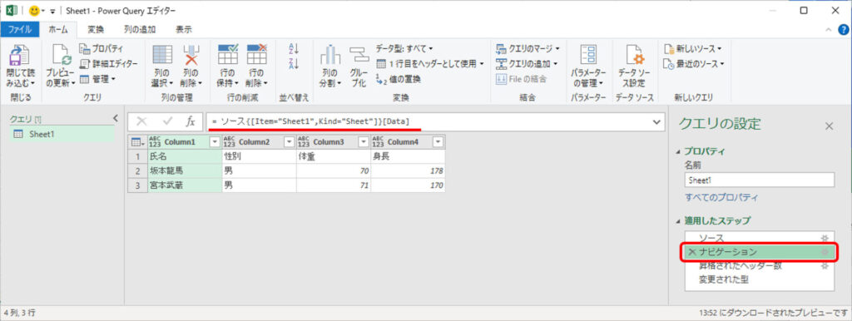
Task: Select the cell 宮本武蔵
Action: (185, 185)
